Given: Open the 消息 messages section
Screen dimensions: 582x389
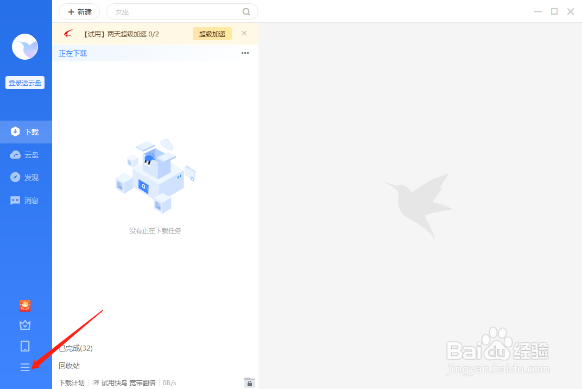Looking at the screenshot, I should coord(26,200).
